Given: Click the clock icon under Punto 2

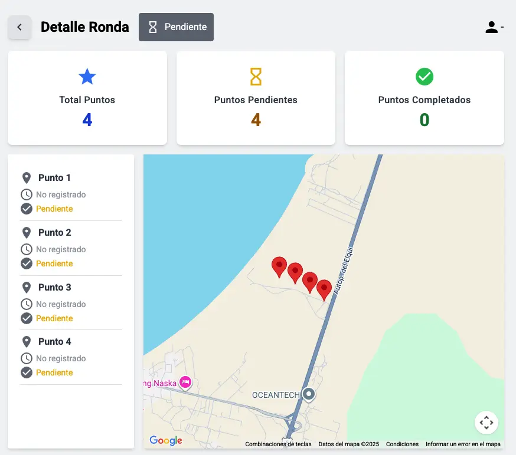Looking at the screenshot, I should coord(27,249).
